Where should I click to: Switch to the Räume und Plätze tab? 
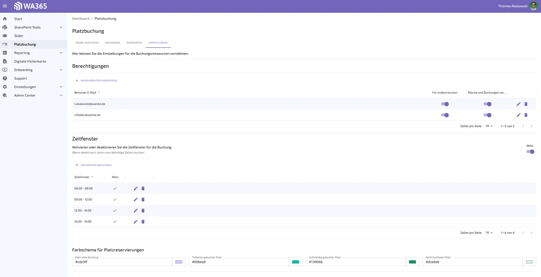(87, 43)
